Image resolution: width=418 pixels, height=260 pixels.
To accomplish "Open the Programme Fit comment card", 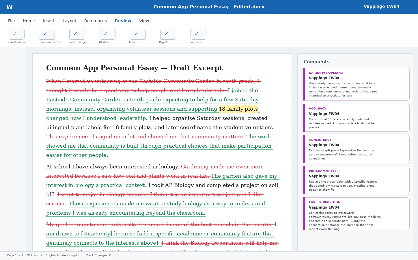I will (356, 180).
